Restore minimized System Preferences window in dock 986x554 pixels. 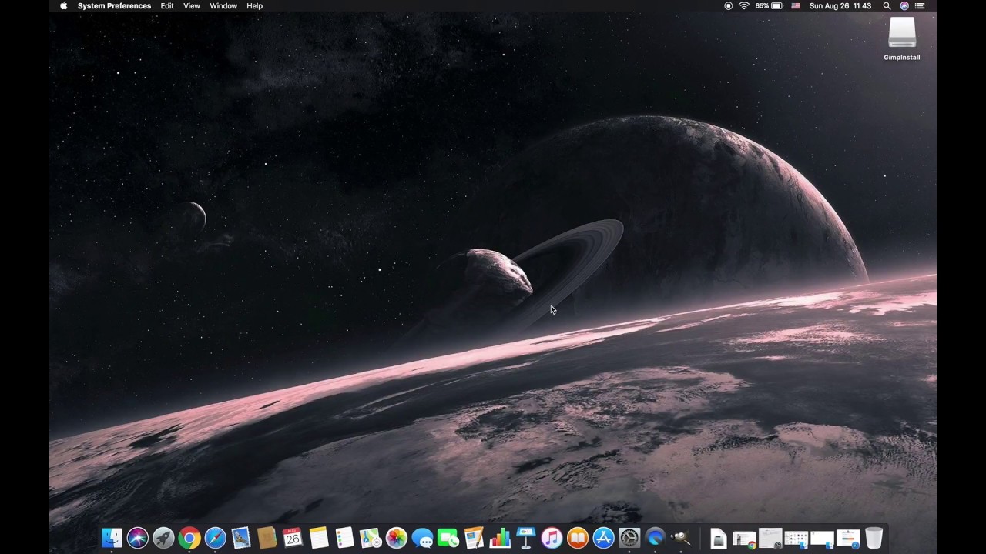(x=770, y=538)
